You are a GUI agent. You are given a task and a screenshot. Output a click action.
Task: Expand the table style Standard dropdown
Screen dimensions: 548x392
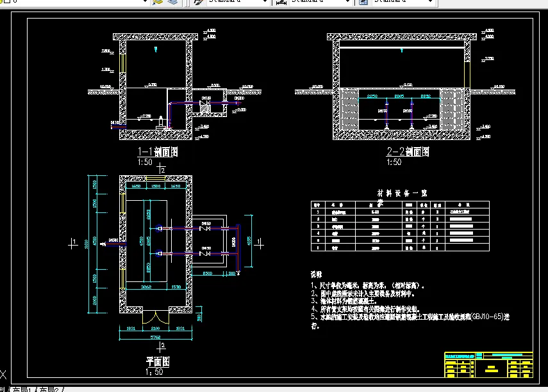(430, 1)
